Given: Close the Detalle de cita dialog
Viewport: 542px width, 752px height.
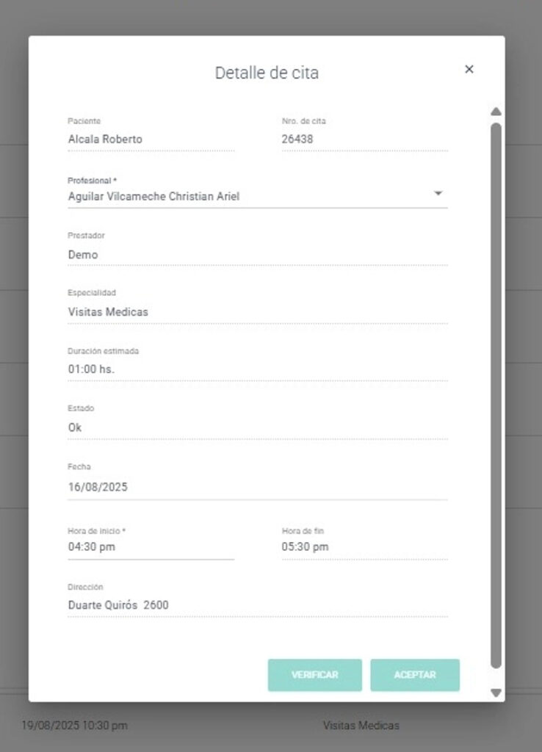Looking at the screenshot, I should coord(469,69).
